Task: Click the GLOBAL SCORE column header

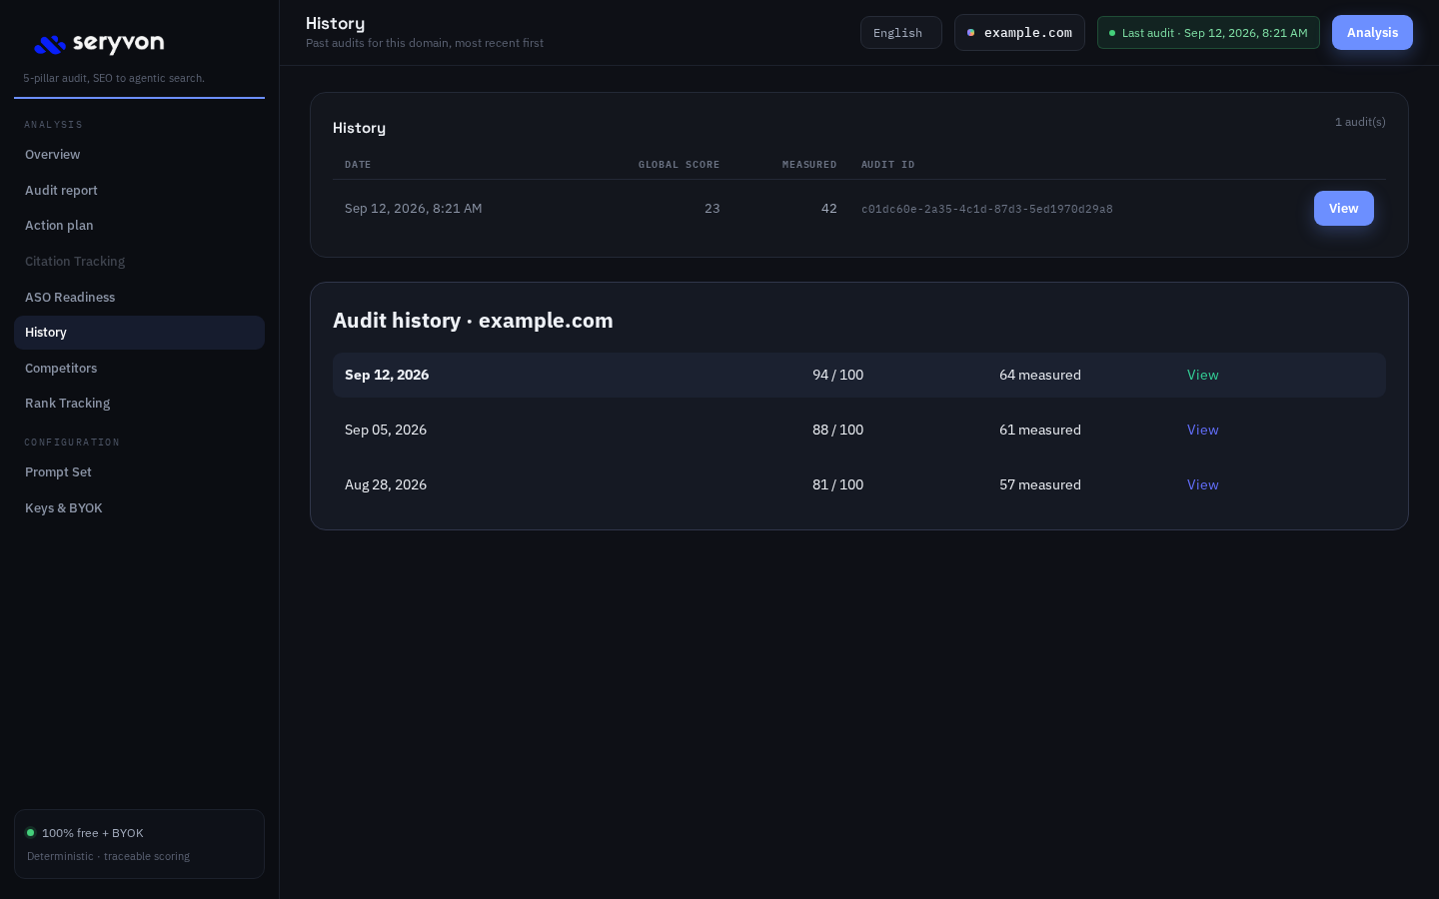Action: pyautogui.click(x=680, y=165)
